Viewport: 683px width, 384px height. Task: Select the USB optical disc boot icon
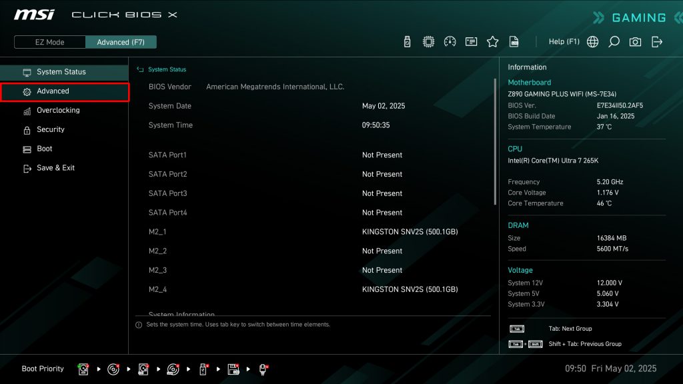click(173, 369)
